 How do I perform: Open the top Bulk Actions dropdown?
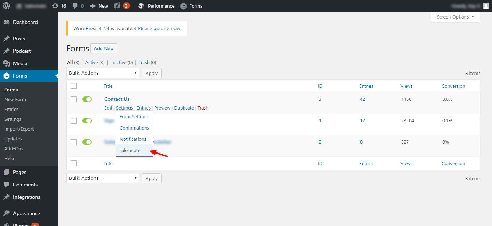(x=103, y=73)
